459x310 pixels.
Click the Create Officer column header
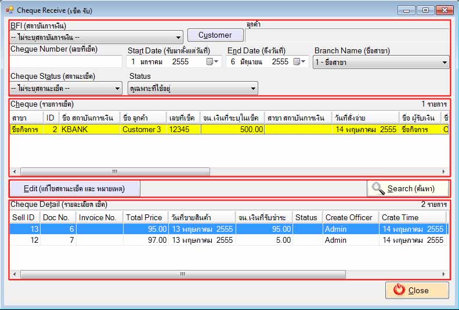(x=348, y=217)
